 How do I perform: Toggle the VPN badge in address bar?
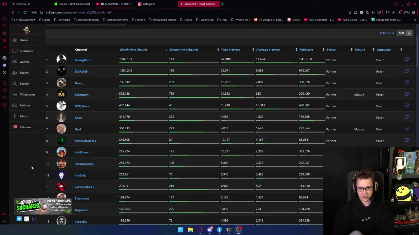pos(34,12)
